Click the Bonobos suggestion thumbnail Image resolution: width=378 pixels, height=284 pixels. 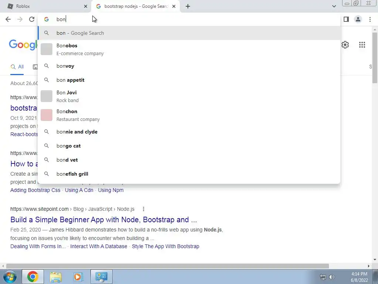click(x=47, y=49)
